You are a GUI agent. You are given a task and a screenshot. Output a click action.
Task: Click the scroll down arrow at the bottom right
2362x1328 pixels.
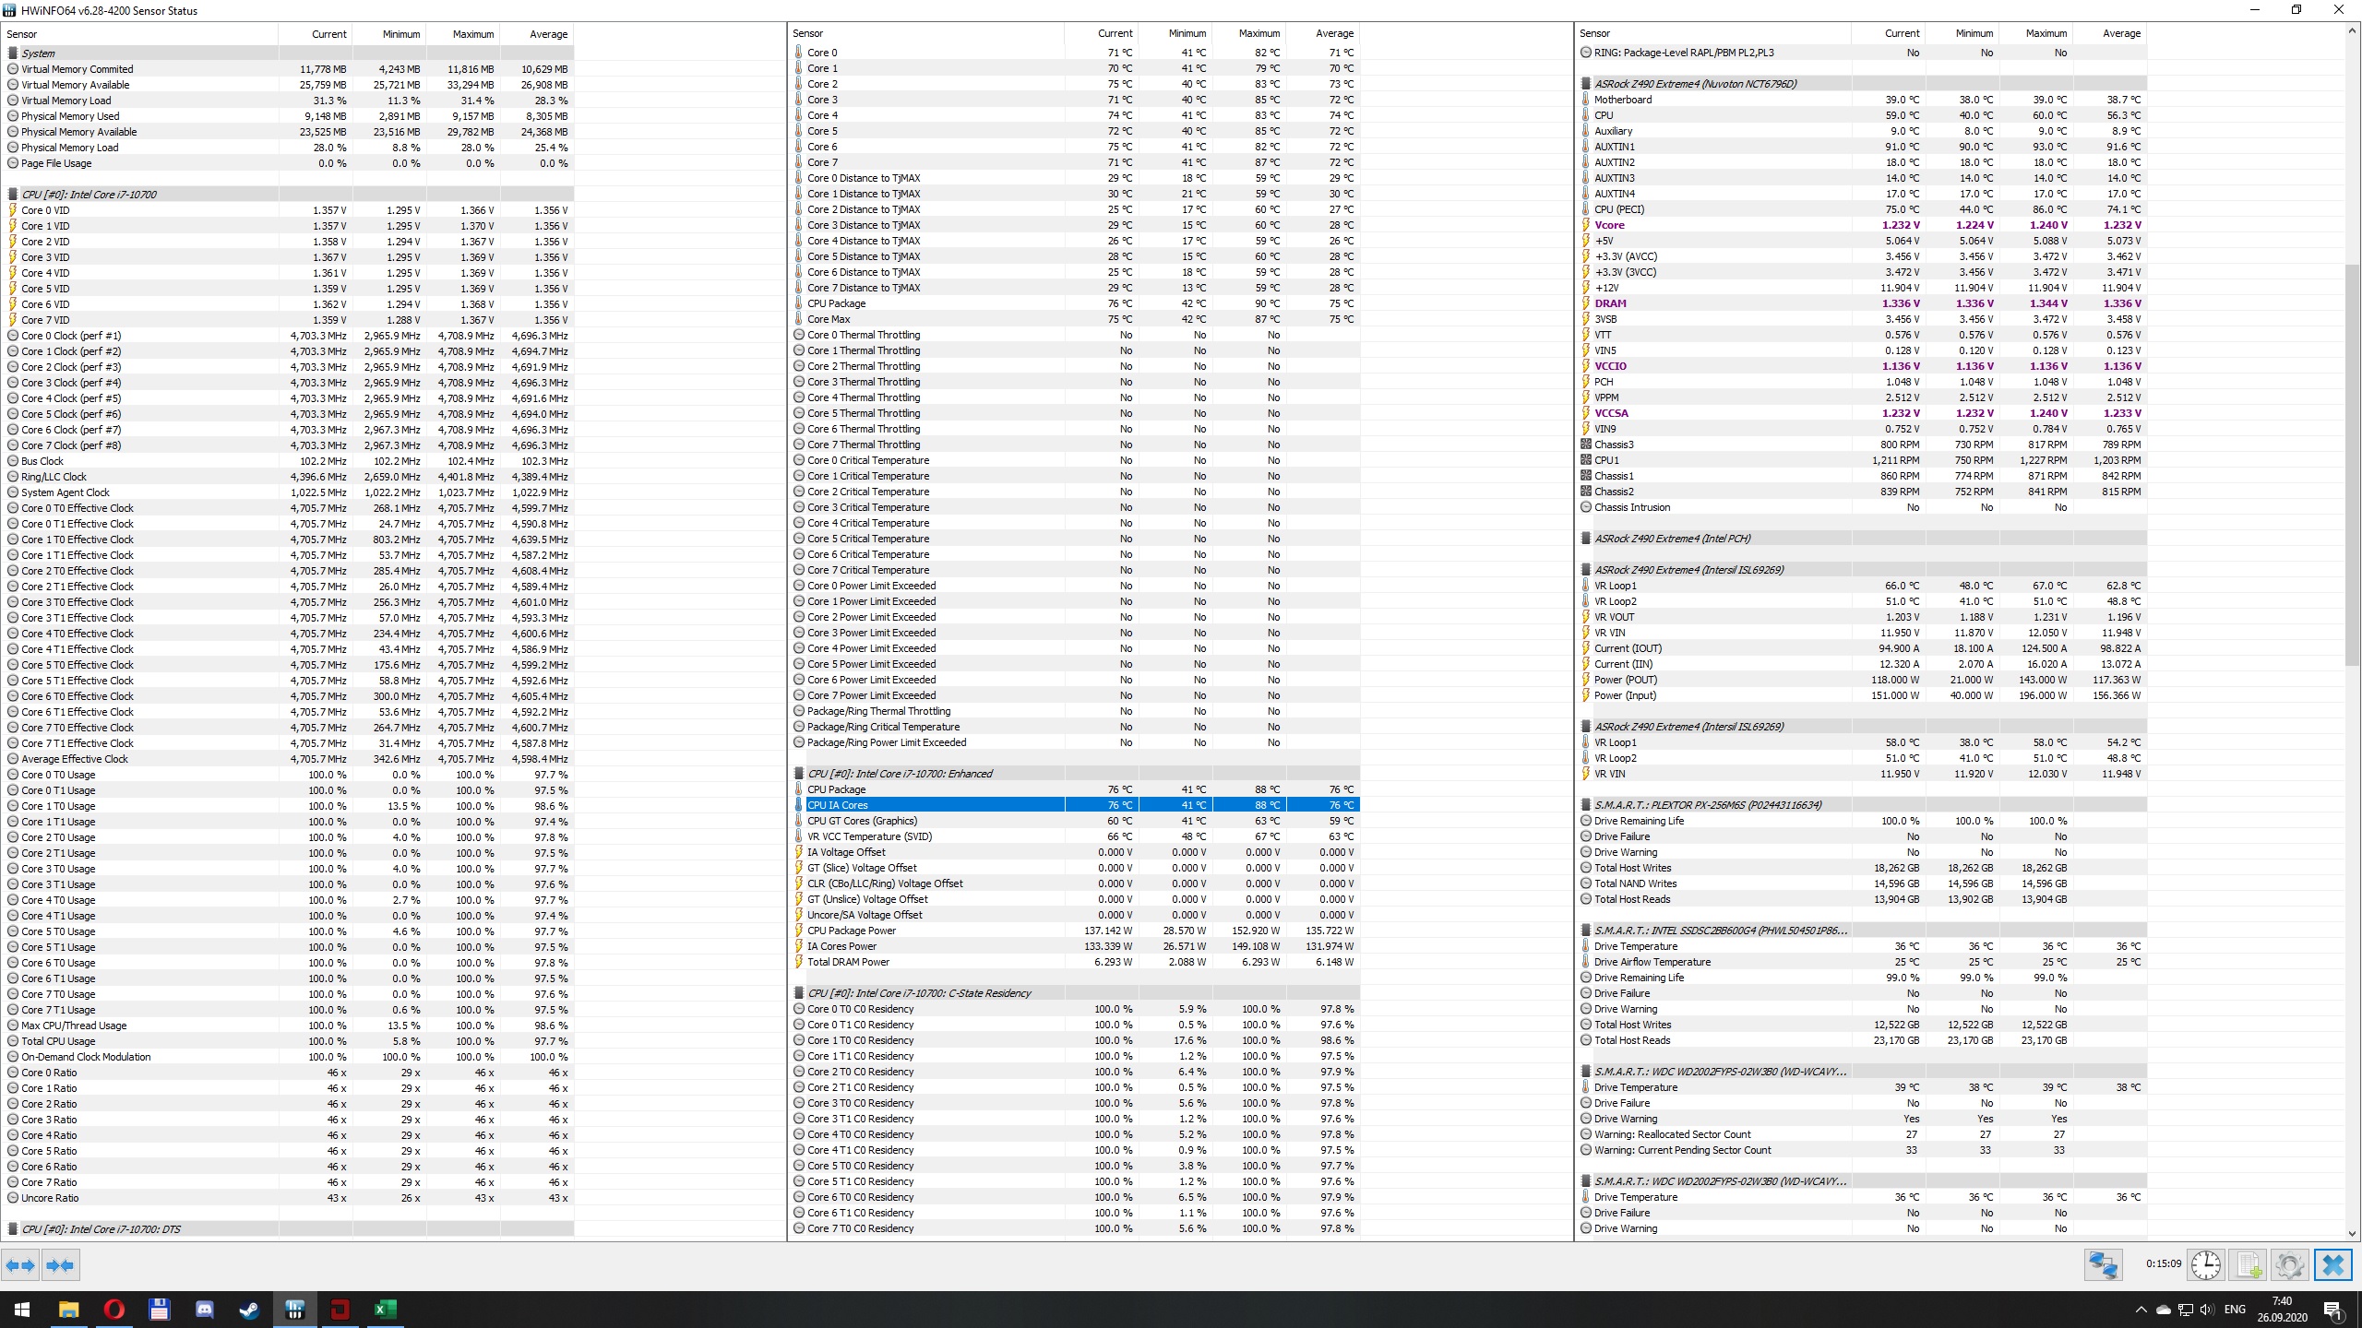click(2352, 1233)
